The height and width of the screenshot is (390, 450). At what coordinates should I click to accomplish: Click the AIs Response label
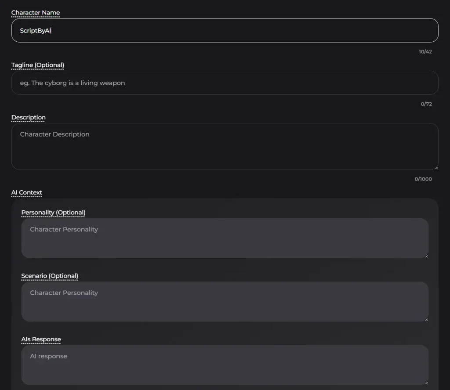(x=41, y=339)
